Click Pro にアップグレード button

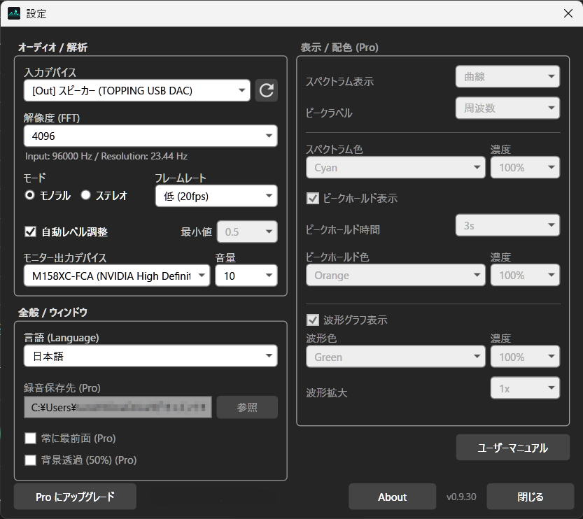(75, 497)
